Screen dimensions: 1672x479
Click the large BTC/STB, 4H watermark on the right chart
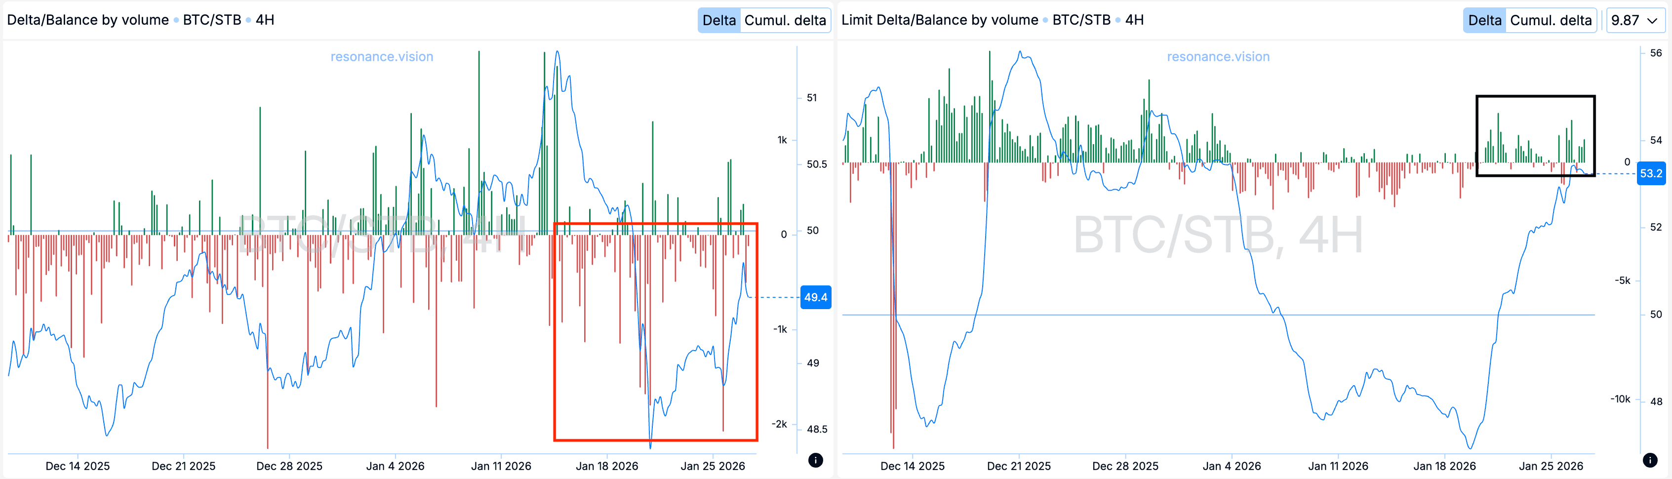pyautogui.click(x=1218, y=235)
